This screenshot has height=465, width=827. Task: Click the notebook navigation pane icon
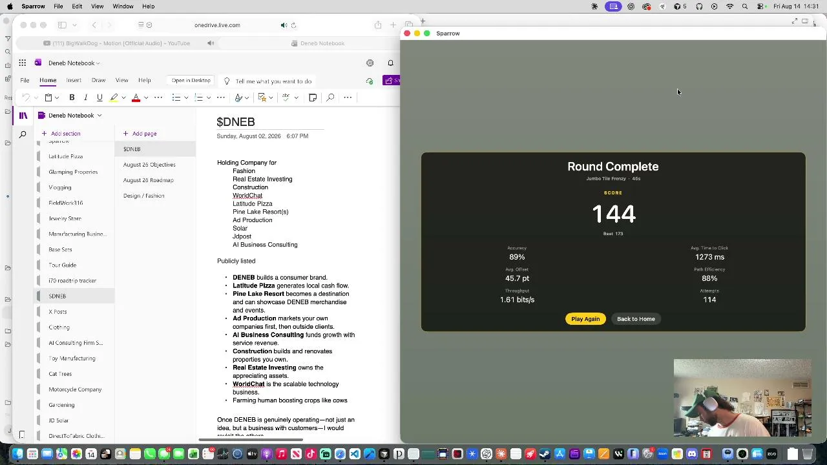pos(23,116)
